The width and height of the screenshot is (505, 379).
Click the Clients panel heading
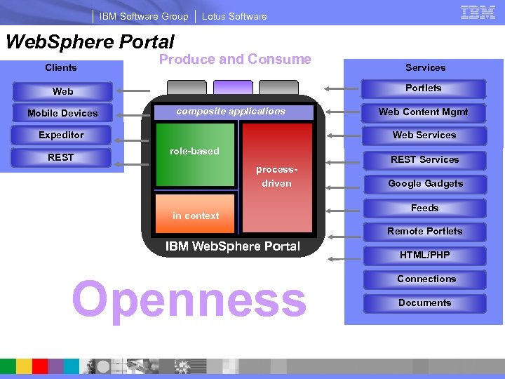tap(61, 67)
